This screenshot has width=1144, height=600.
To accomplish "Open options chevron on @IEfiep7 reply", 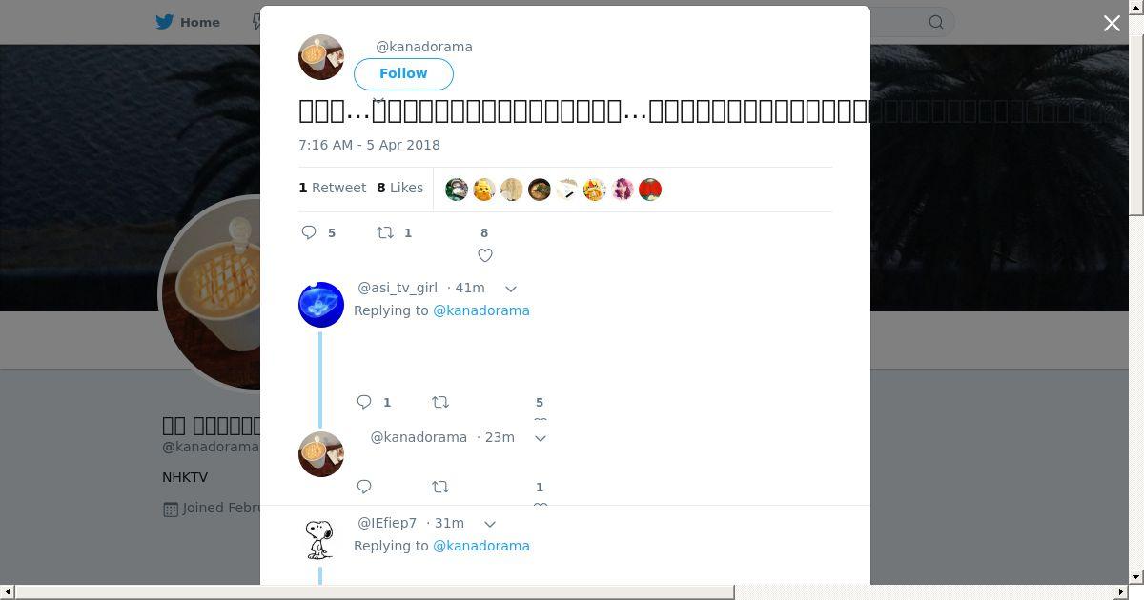I will 490,524.
